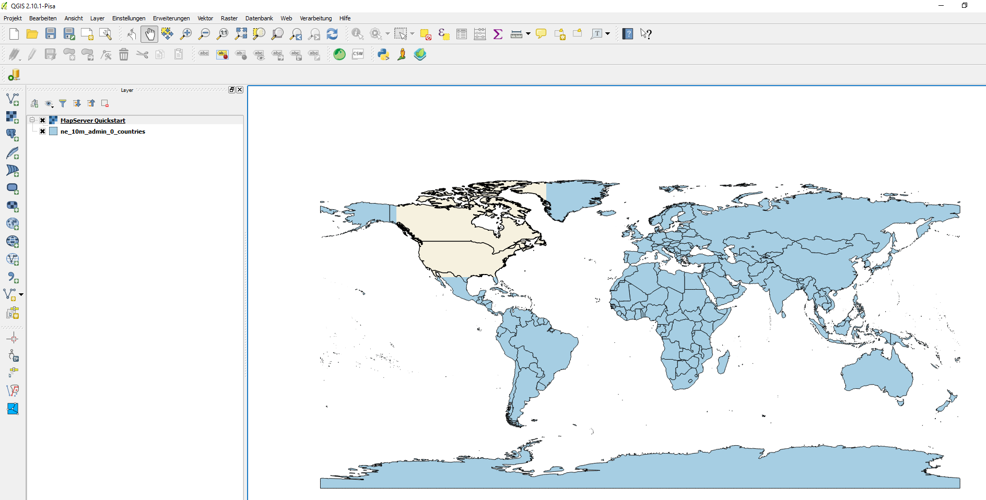
Task: Activate the measure line ruler tool
Action: pyautogui.click(x=517, y=34)
